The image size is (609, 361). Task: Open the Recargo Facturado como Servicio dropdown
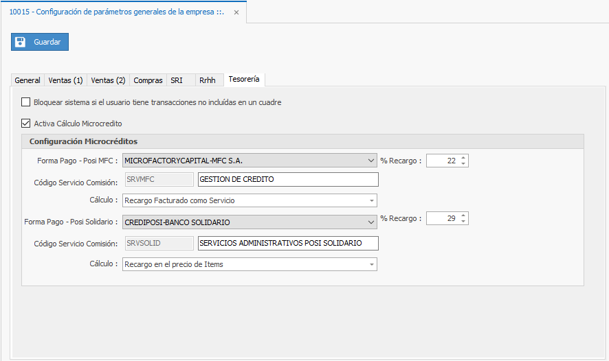(x=371, y=201)
